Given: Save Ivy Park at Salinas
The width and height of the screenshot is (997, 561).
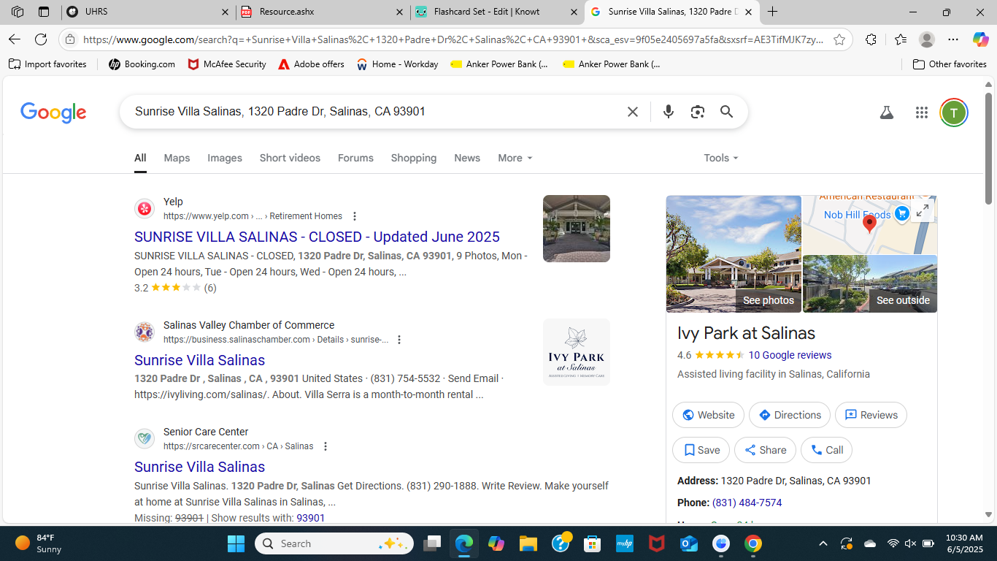Looking at the screenshot, I should [701, 450].
